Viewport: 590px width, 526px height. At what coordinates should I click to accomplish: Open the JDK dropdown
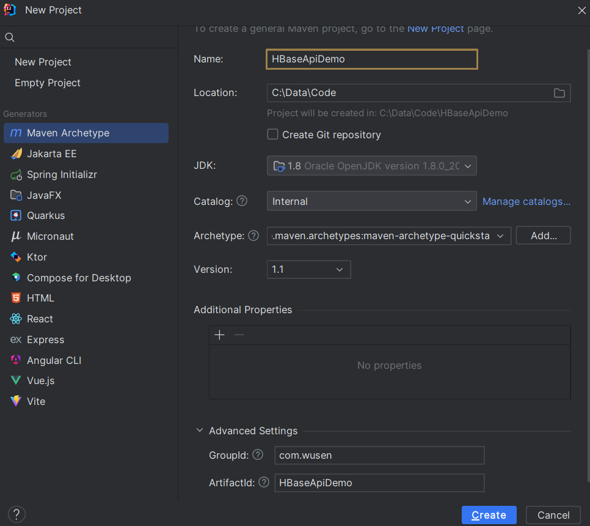point(371,166)
